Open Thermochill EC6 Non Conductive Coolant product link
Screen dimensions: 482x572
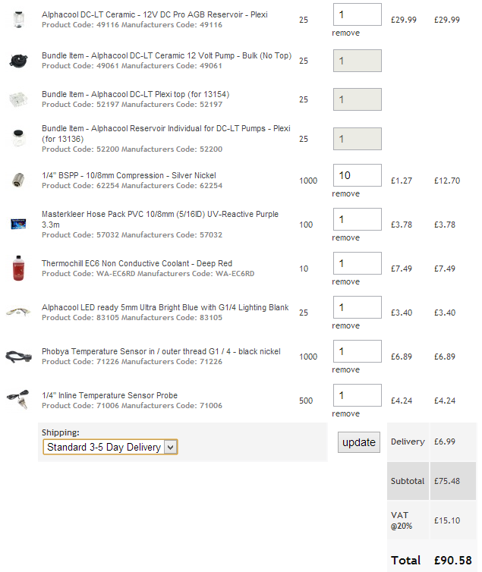[x=137, y=263]
